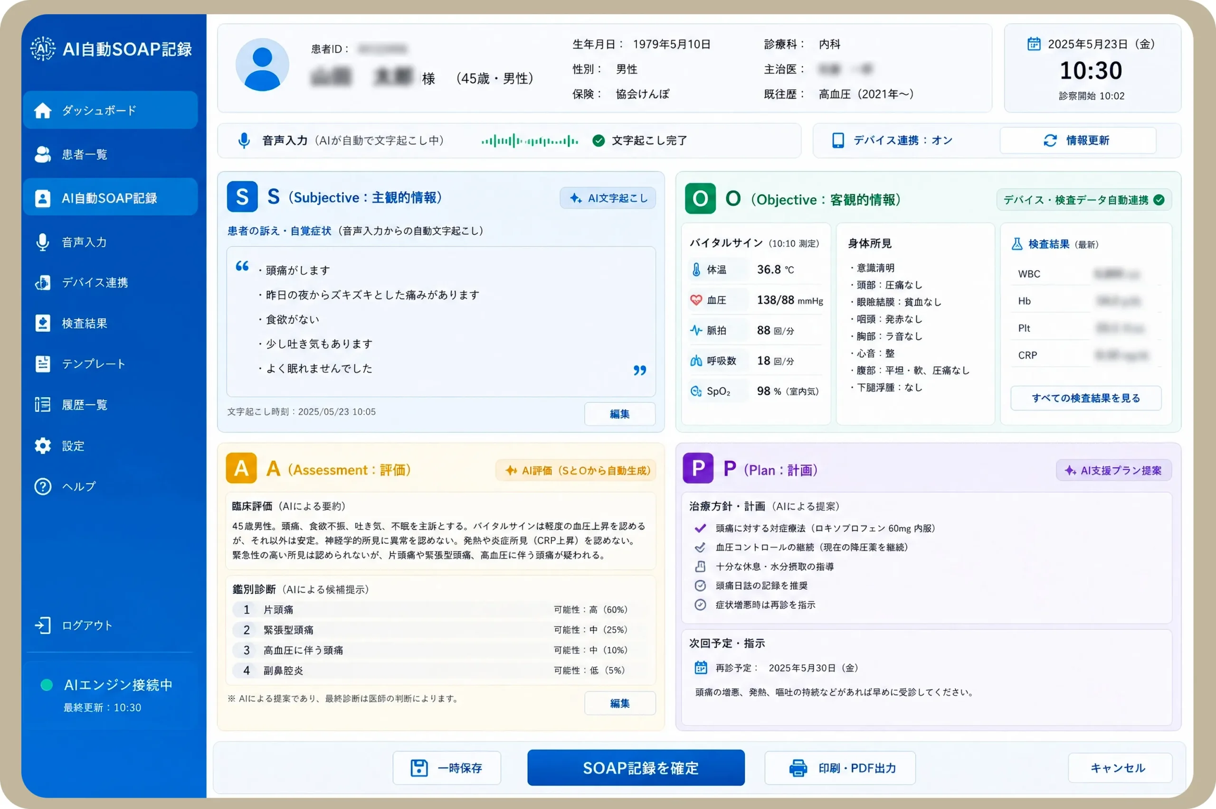Screen dimensions: 1216x809
Task: Click the AI自動SOAP記録 logo icon
Action: click(x=42, y=49)
